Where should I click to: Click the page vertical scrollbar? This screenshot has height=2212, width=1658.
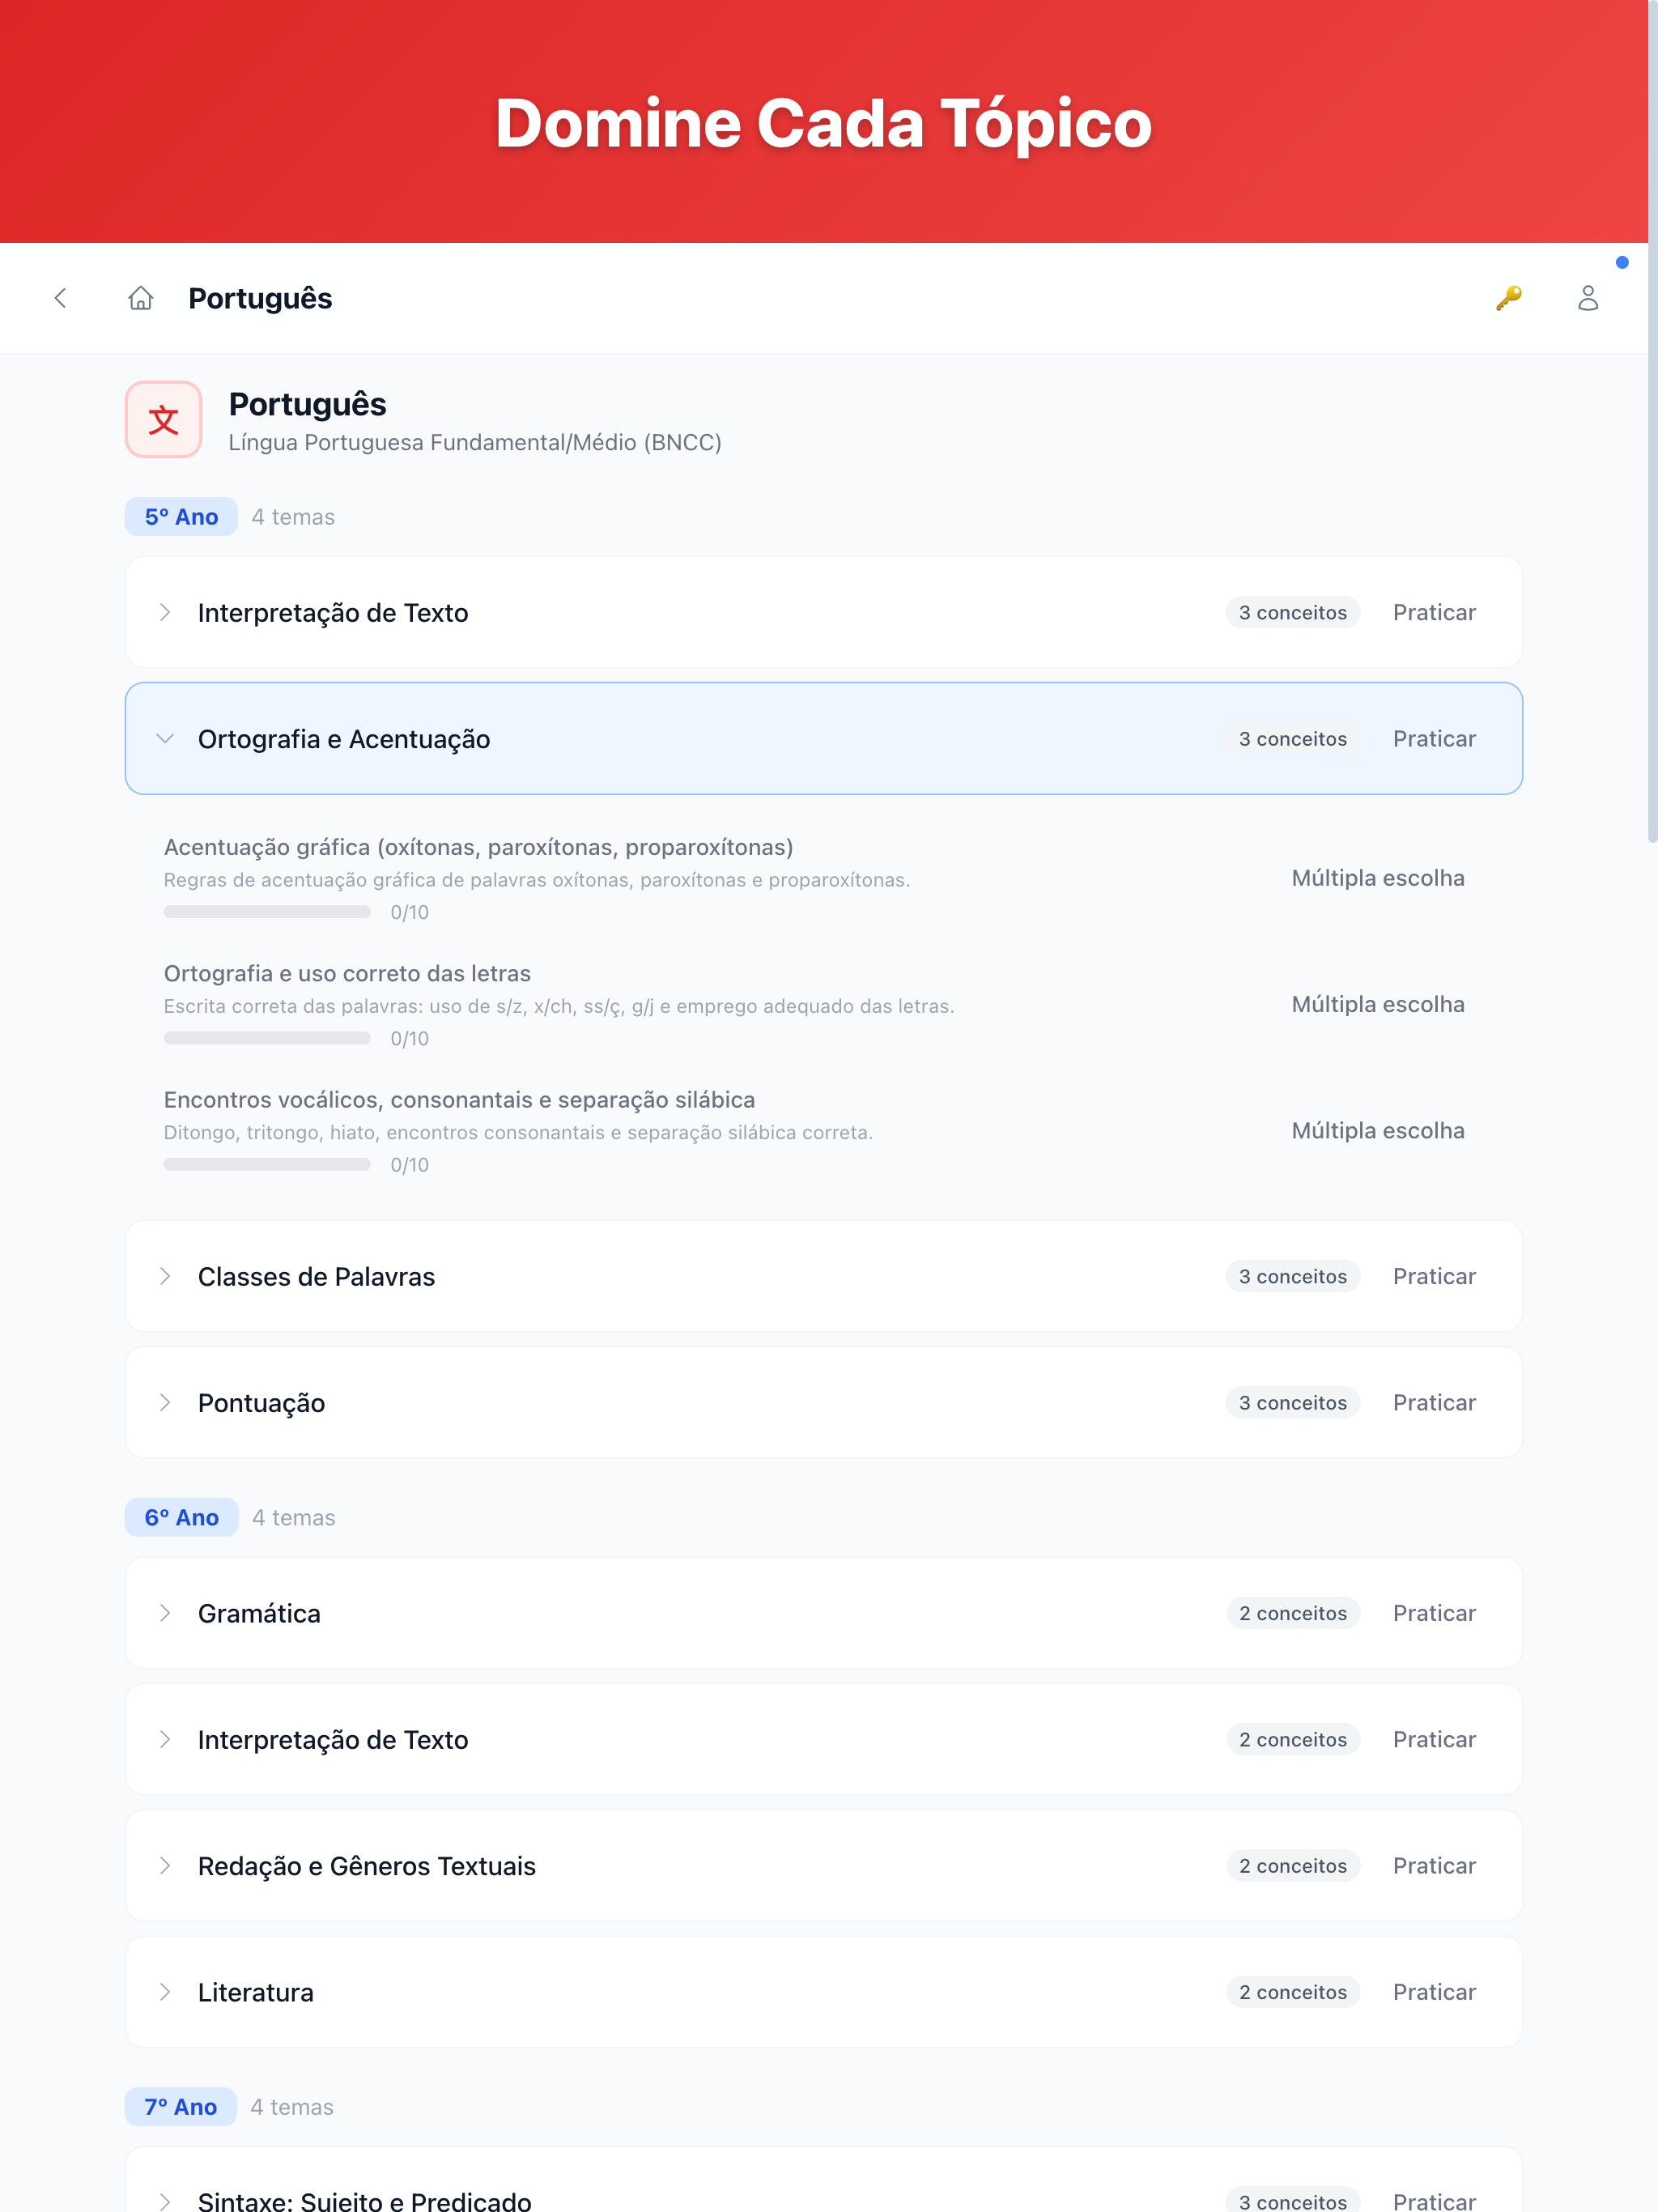click(x=1652, y=421)
